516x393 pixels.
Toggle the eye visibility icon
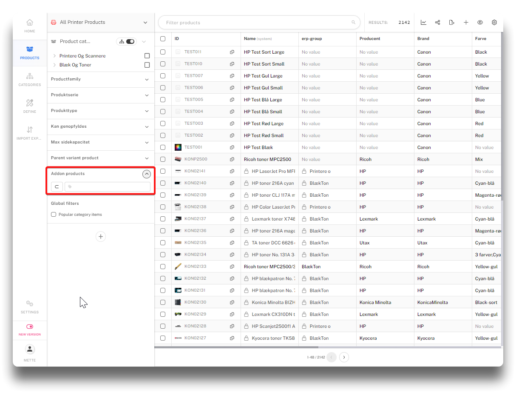click(x=480, y=23)
